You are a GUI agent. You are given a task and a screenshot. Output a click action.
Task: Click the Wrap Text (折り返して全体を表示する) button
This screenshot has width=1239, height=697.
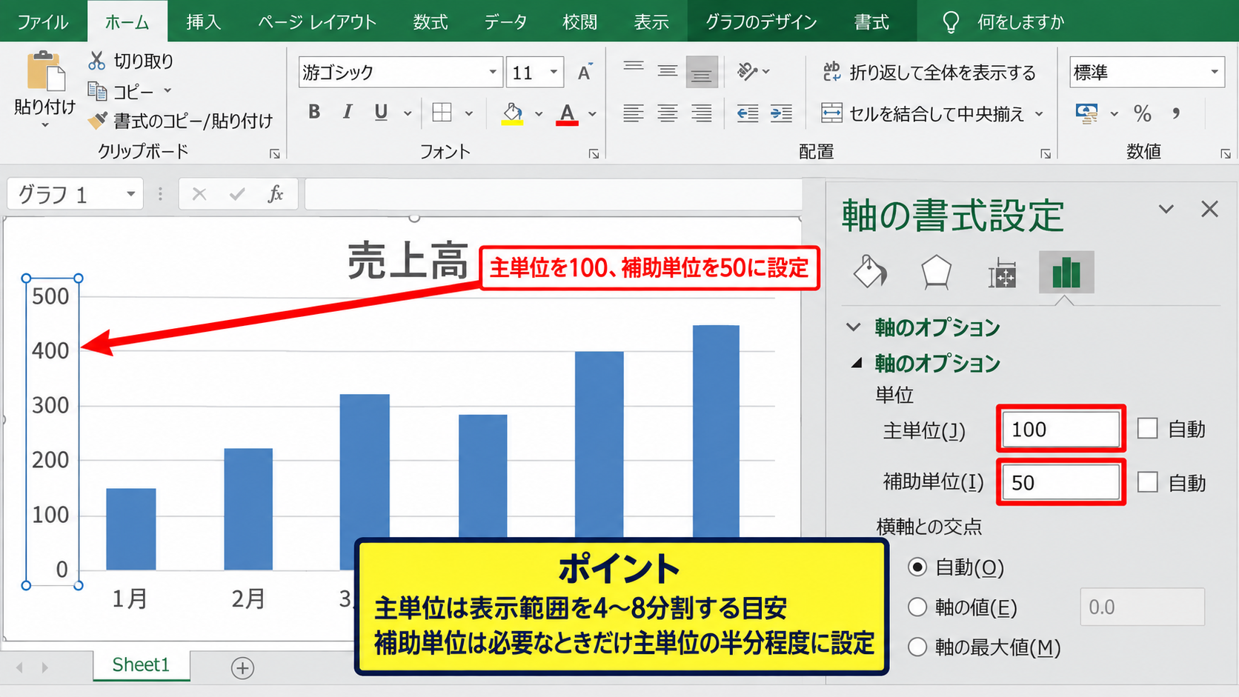point(929,73)
